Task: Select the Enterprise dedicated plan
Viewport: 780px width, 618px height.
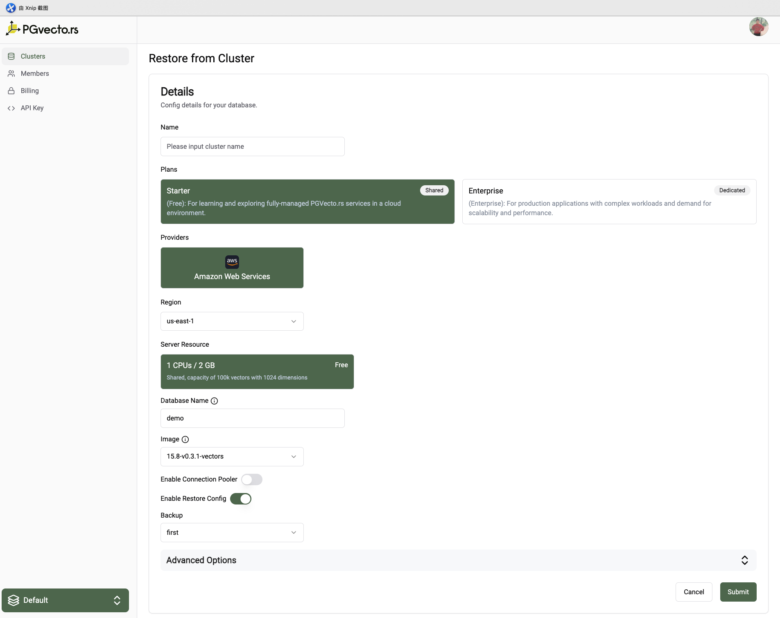Action: (609, 202)
